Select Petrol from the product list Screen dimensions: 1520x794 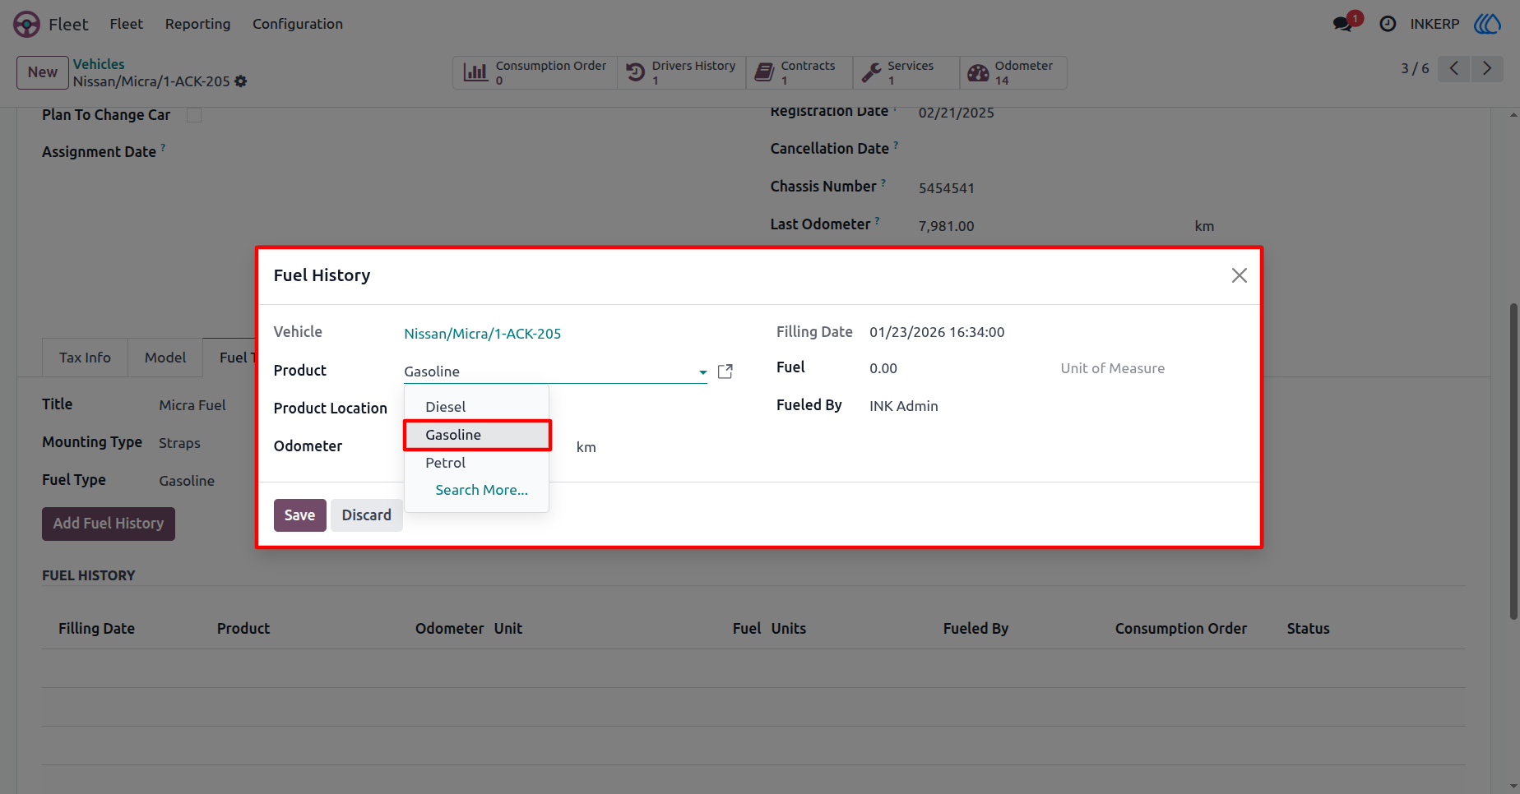pos(477,463)
